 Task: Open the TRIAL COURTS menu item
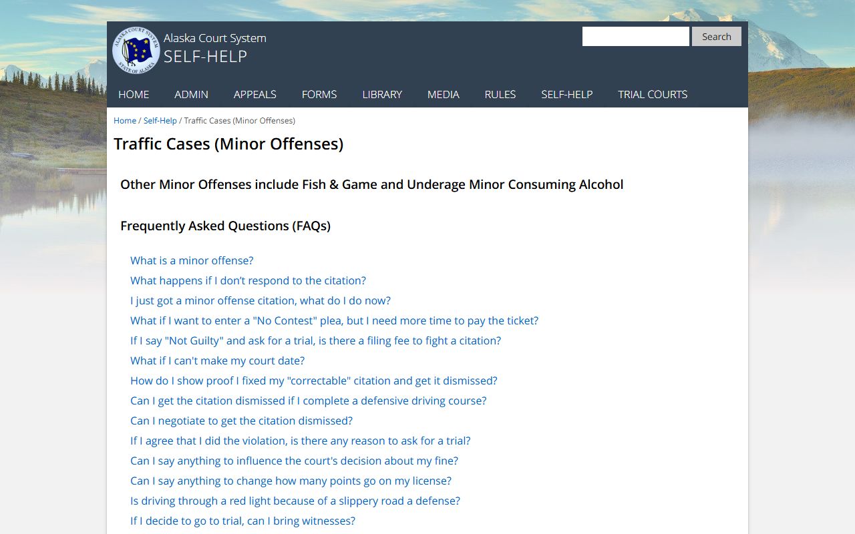click(653, 94)
